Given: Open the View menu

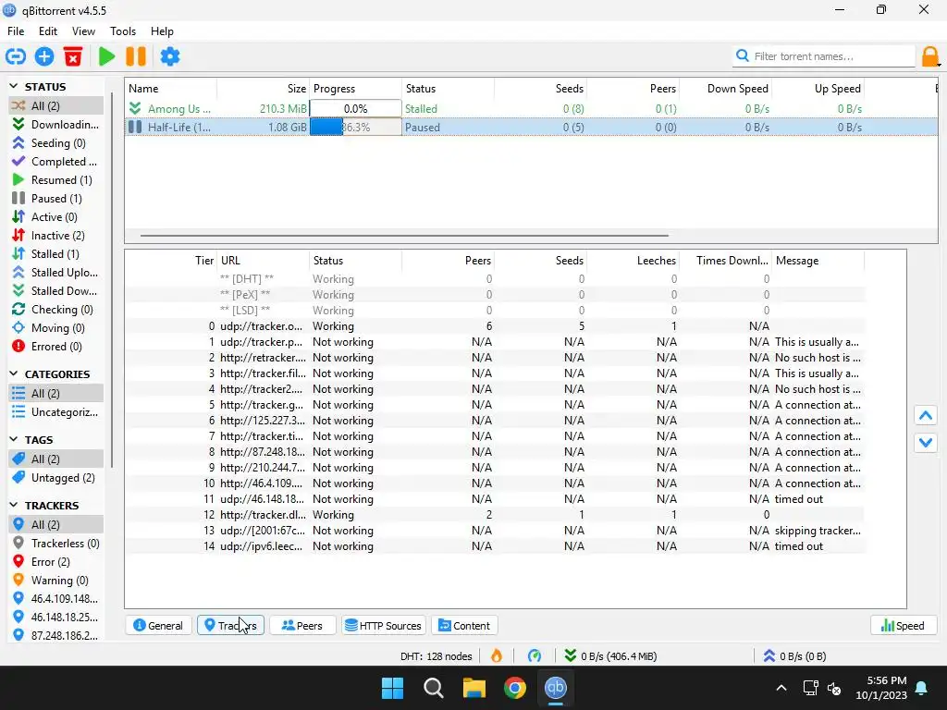Looking at the screenshot, I should [83, 31].
